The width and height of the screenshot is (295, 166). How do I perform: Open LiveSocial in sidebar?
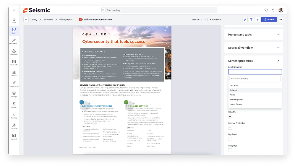(14, 126)
